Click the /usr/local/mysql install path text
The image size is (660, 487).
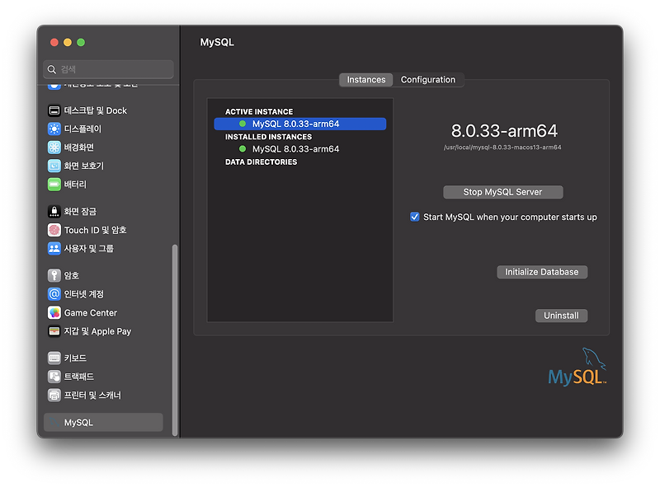coord(502,148)
